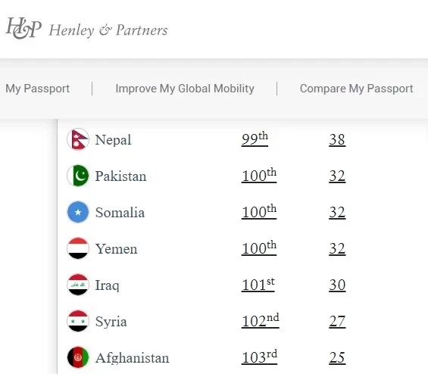
Task: Click the Henley & Partners logo
Action: click(87, 28)
